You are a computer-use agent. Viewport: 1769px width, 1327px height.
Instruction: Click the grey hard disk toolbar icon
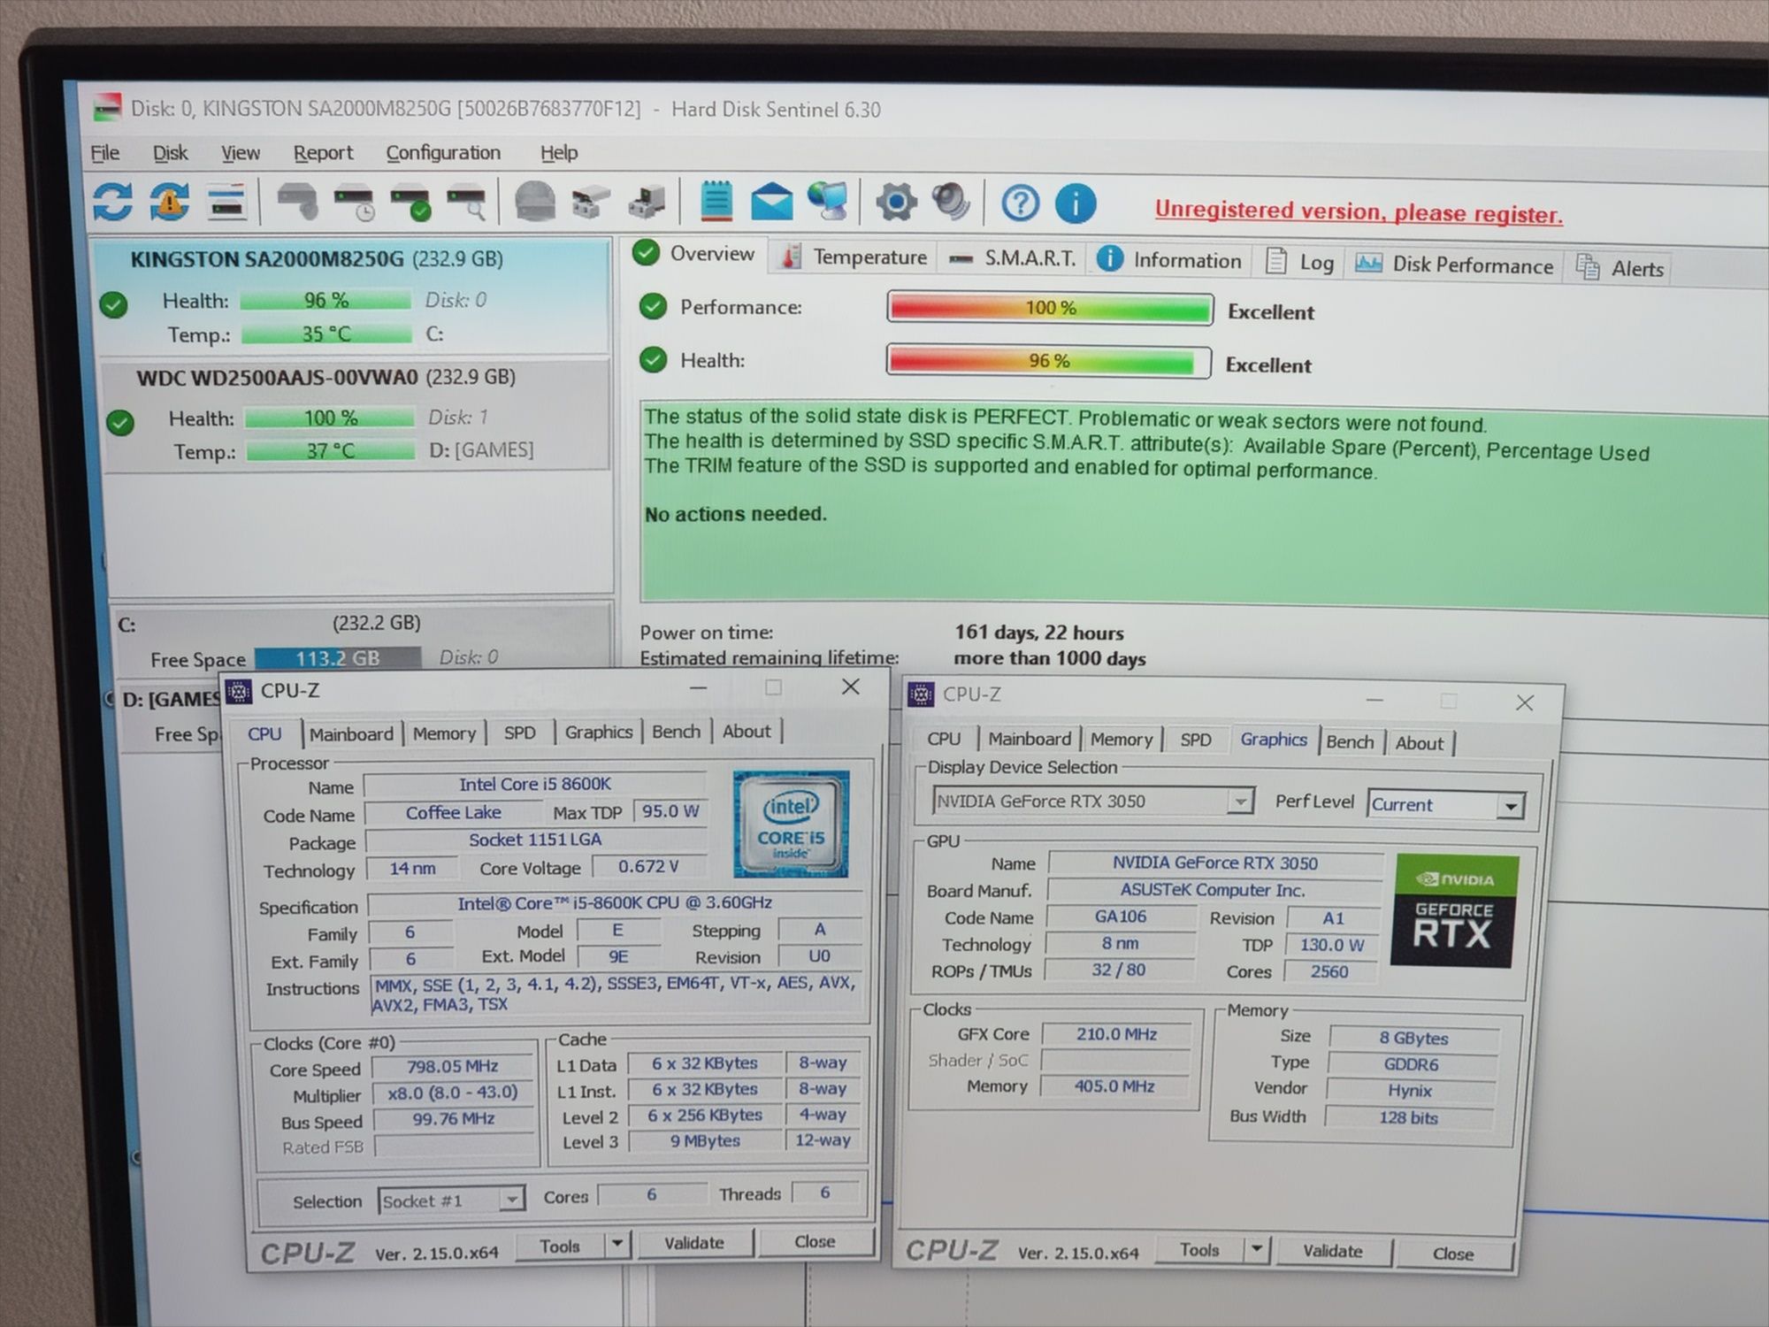(298, 201)
